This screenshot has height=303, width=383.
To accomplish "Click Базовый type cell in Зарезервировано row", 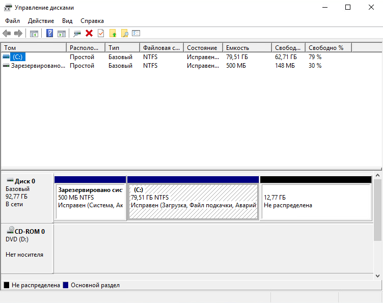I will (x=120, y=66).
